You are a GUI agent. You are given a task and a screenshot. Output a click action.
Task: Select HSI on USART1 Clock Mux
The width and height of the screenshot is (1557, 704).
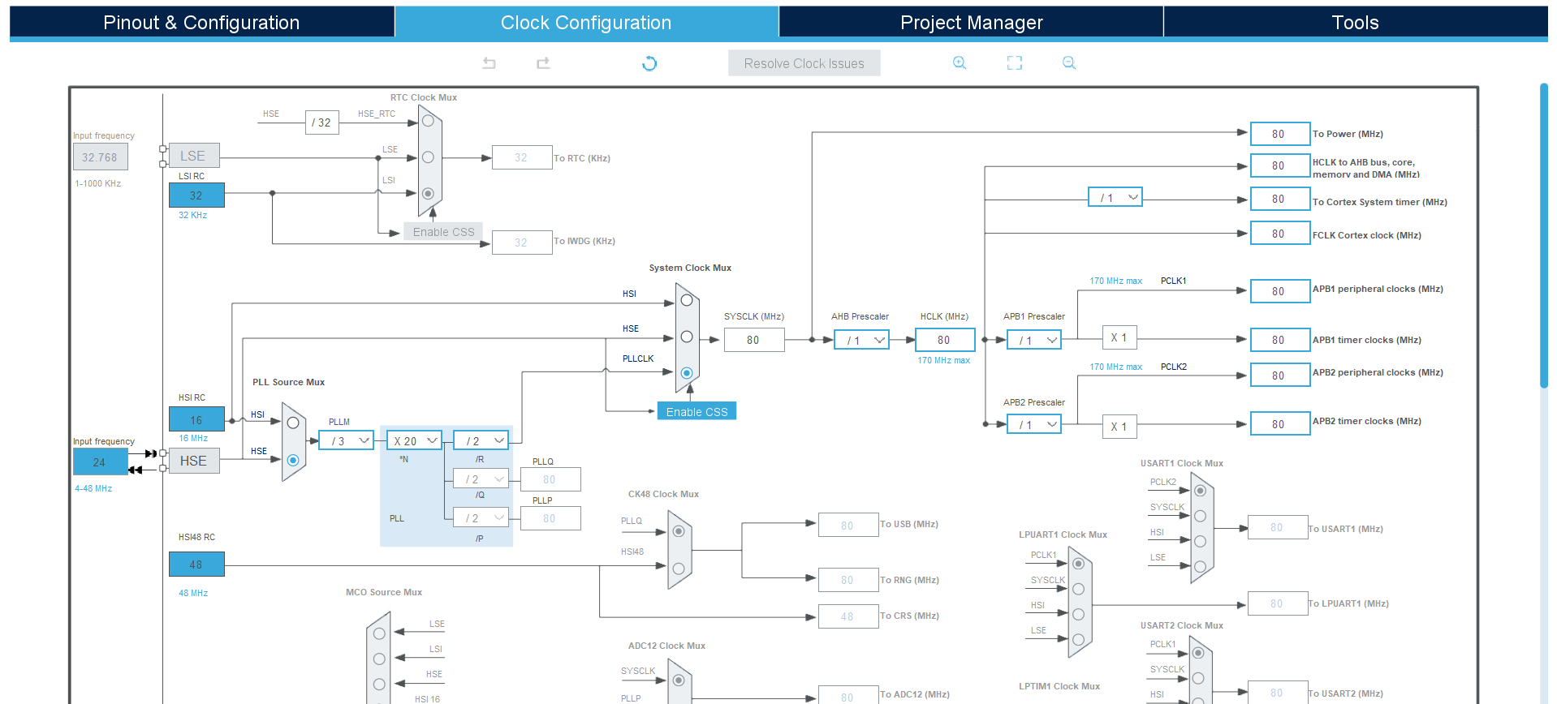pyautogui.click(x=1200, y=541)
